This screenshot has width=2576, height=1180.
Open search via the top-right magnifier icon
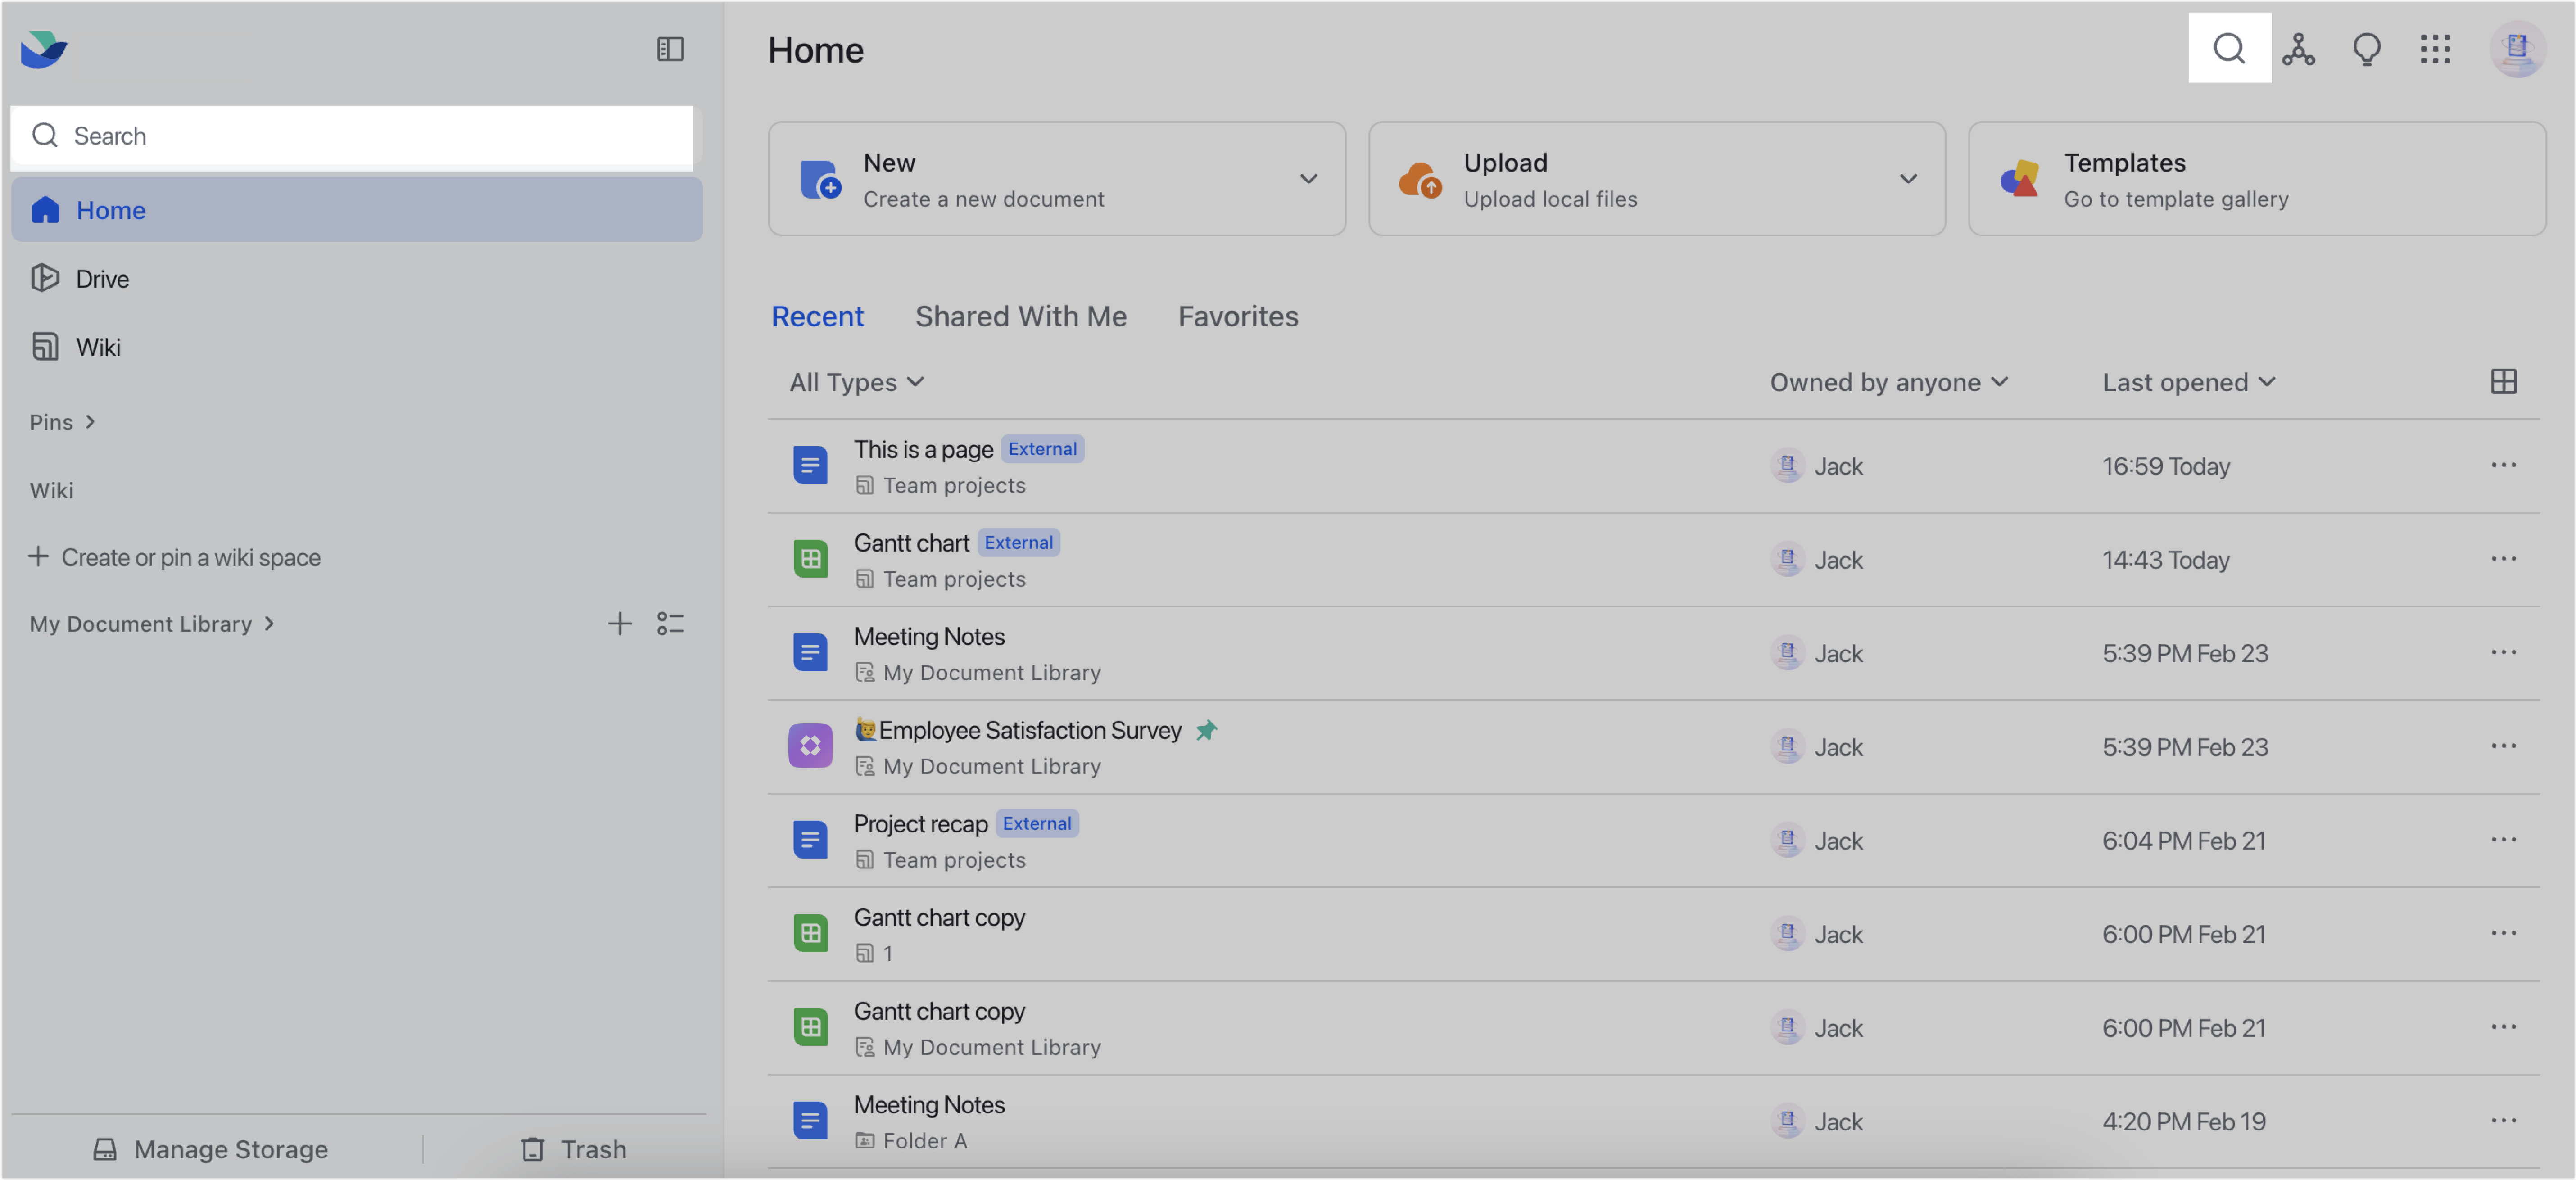pyautogui.click(x=2228, y=48)
